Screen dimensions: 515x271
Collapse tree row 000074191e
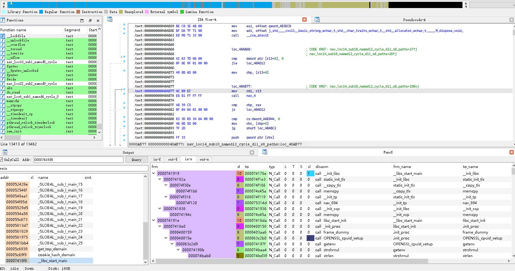tap(154, 220)
